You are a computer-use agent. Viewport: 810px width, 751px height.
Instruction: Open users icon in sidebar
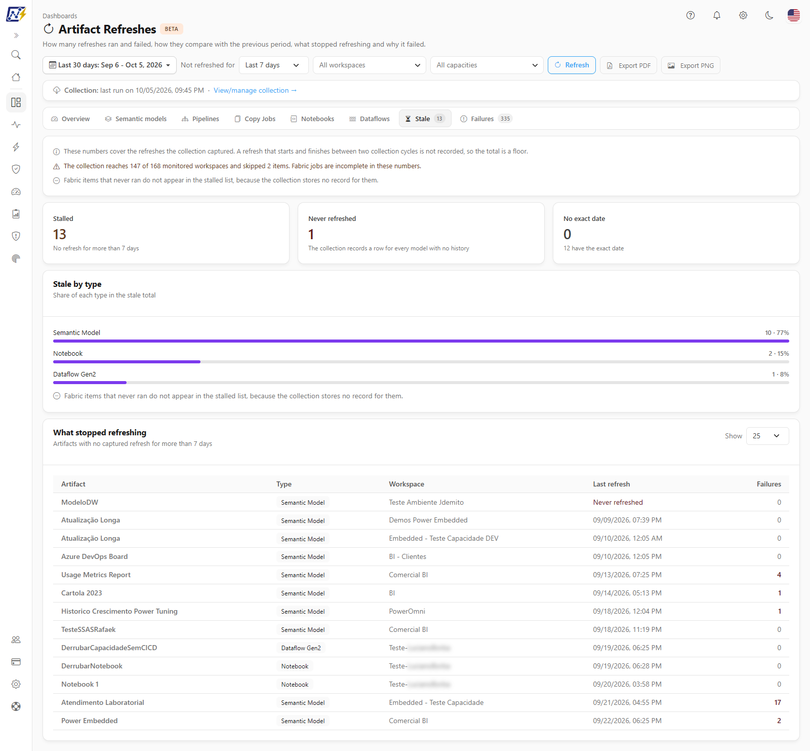point(16,640)
